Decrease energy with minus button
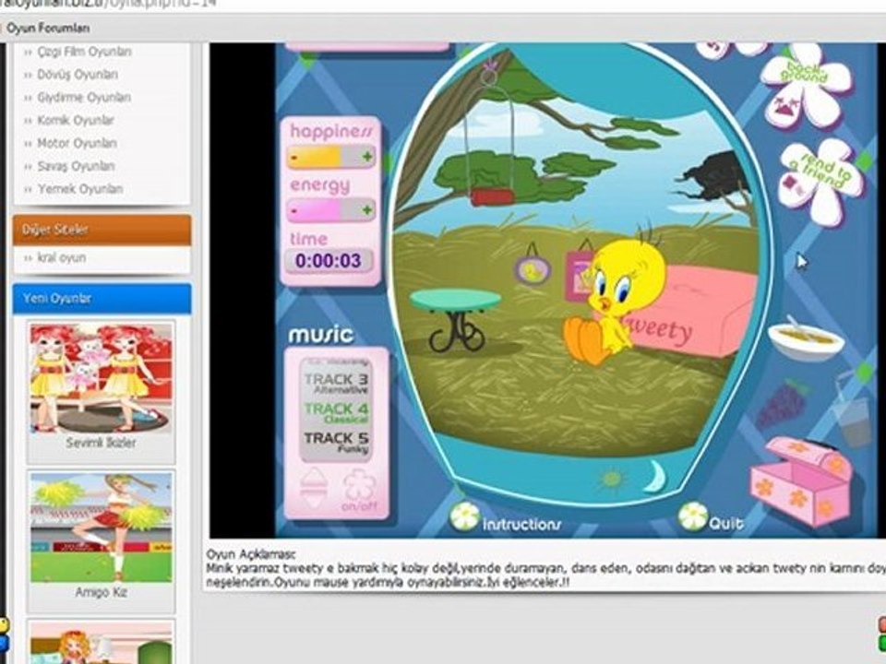 pyautogui.click(x=295, y=212)
